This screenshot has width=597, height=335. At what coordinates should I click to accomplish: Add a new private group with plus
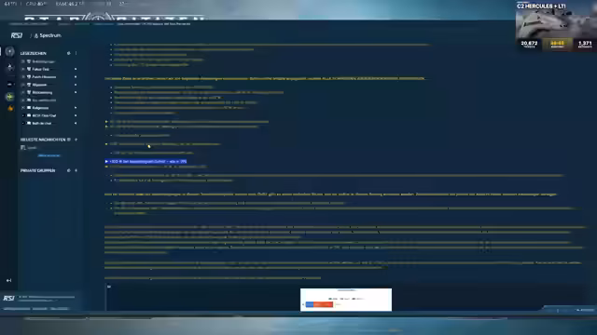click(x=76, y=170)
